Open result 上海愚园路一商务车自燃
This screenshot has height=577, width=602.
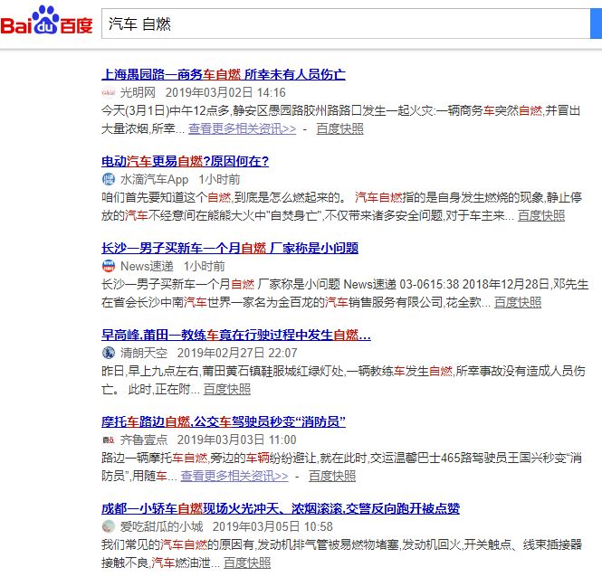224,74
